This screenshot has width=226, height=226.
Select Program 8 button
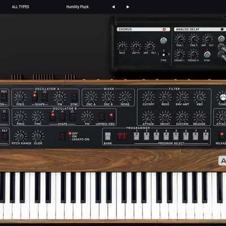(x=206, y=136)
